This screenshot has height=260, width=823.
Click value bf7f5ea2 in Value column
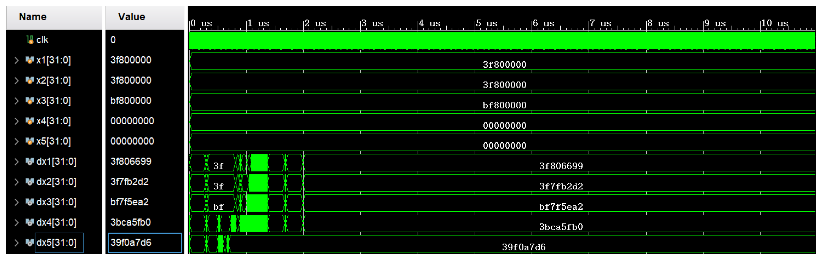tap(129, 202)
